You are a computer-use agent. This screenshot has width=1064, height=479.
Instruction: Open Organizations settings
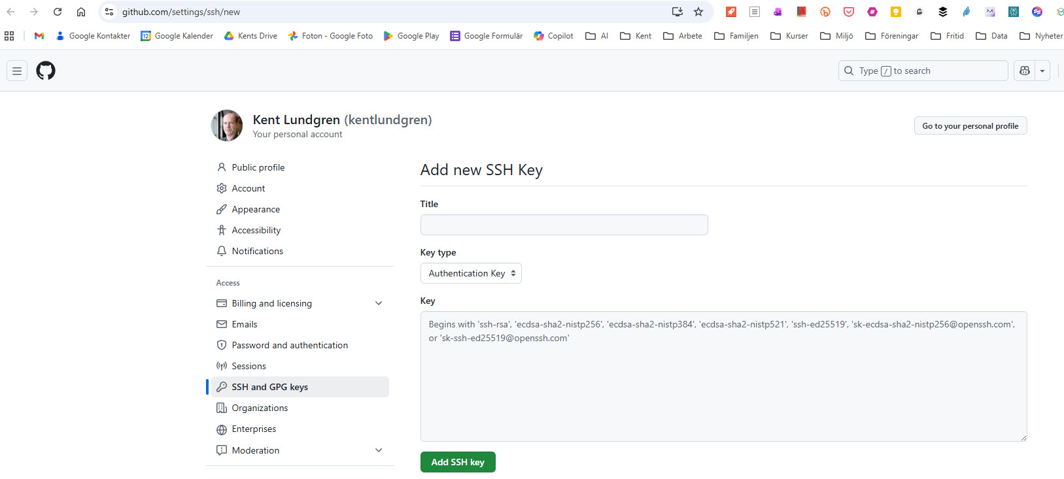pyautogui.click(x=300, y=408)
